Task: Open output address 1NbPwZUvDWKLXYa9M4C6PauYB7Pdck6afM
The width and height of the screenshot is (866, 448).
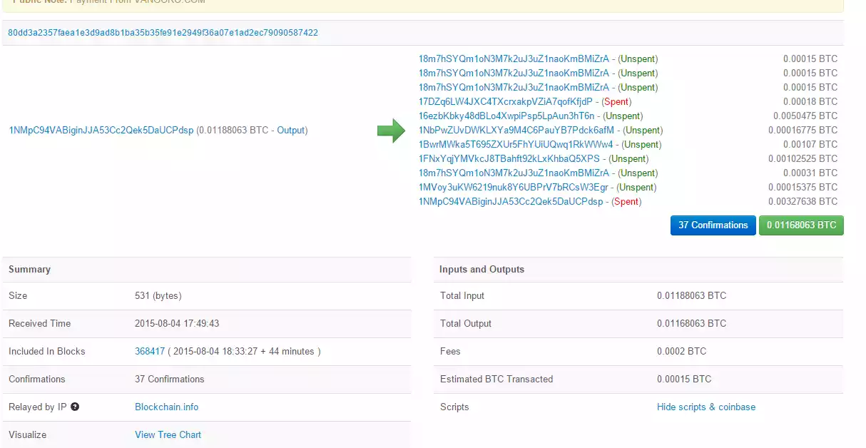Action: click(x=516, y=131)
